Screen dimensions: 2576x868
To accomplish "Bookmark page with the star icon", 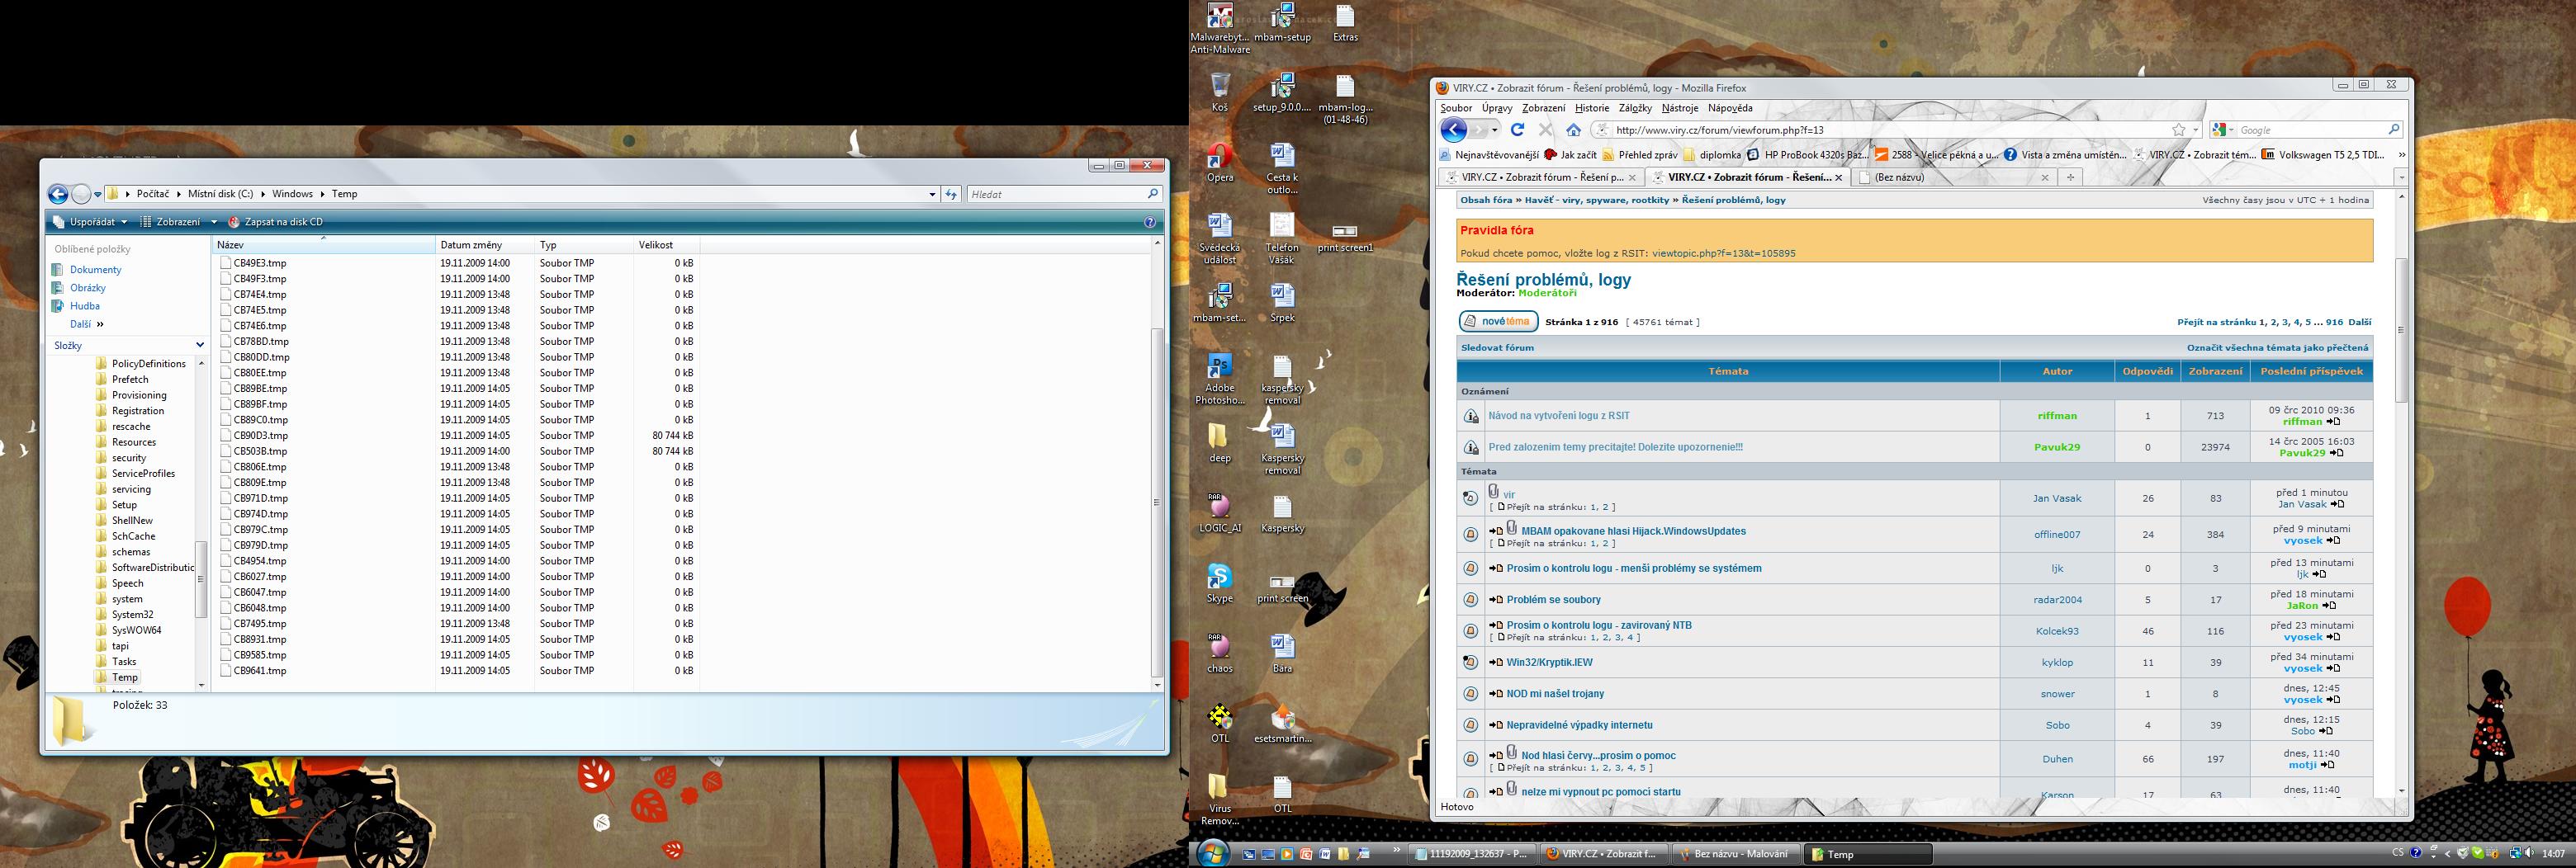I will (2178, 130).
